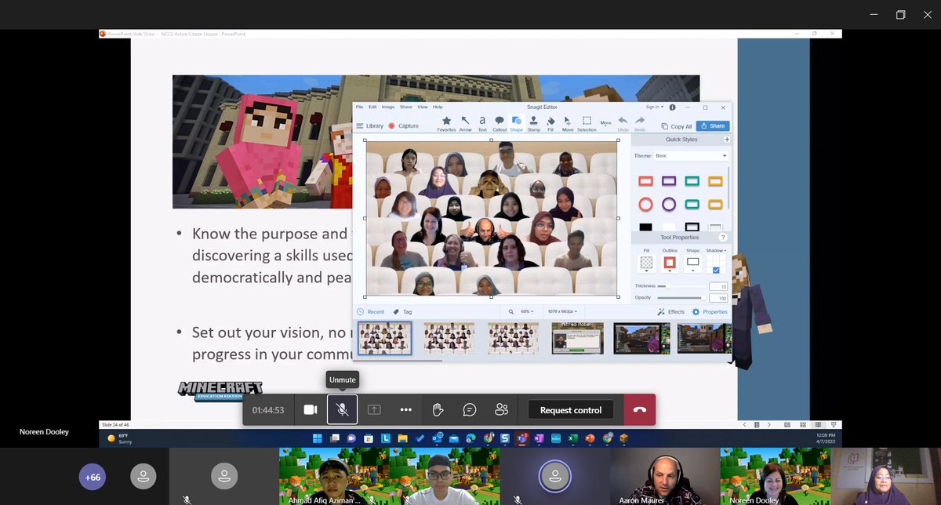Hang up with the red leave button

tap(640, 409)
